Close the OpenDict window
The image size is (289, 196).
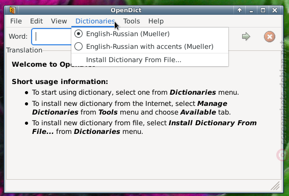pyautogui.click(x=275, y=10)
